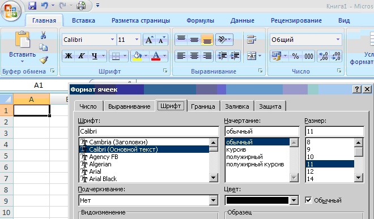374x219 pixels.
Task: Activate the Format Painter brush
Action: [x=44, y=59]
